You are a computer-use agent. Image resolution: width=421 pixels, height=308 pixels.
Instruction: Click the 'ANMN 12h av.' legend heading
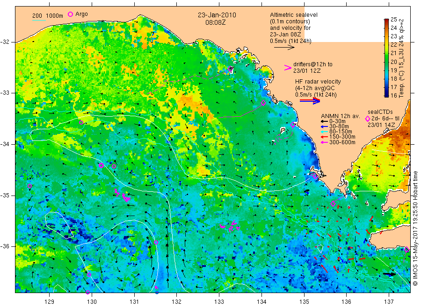pos(340,116)
